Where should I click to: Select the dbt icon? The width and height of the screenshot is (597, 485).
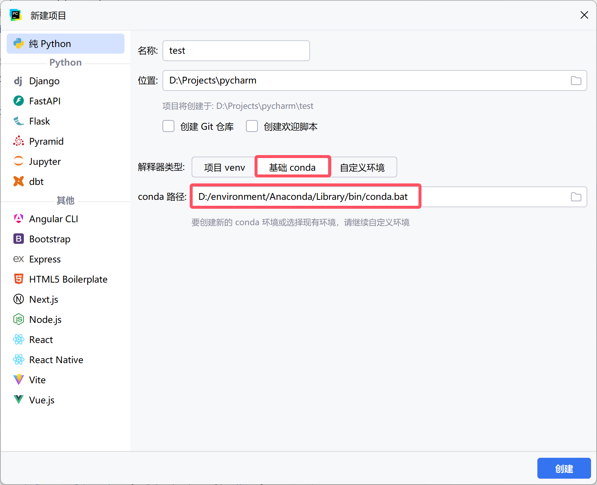click(18, 181)
